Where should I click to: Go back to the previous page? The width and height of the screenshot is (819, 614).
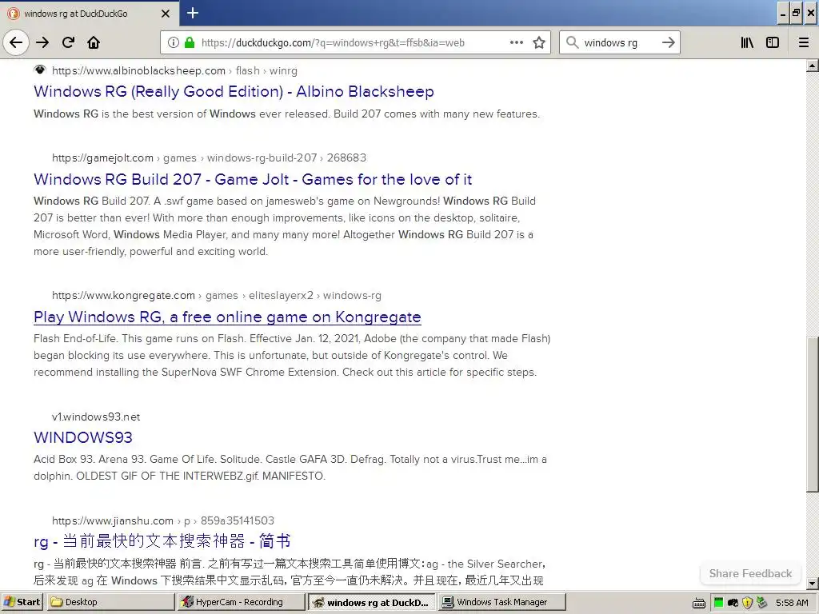coord(16,42)
